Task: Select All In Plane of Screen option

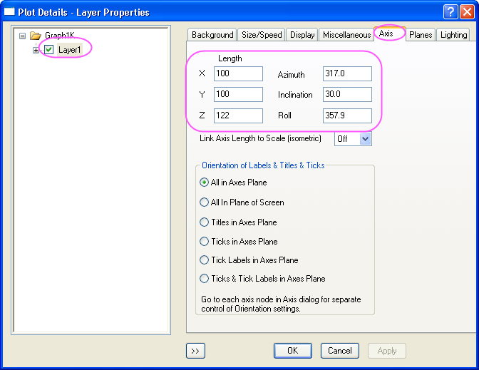Action: click(x=205, y=202)
